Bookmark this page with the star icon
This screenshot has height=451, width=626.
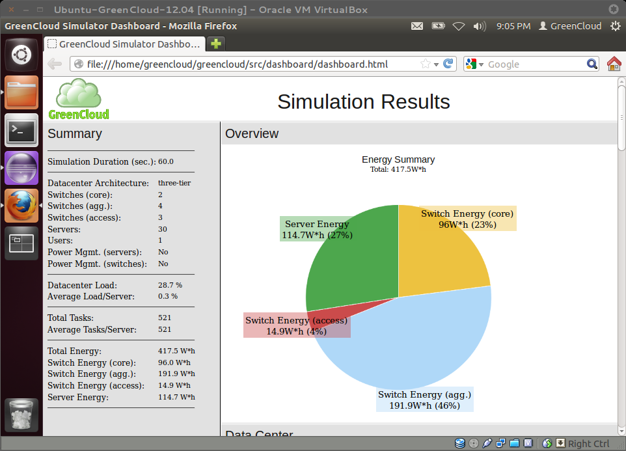point(425,64)
